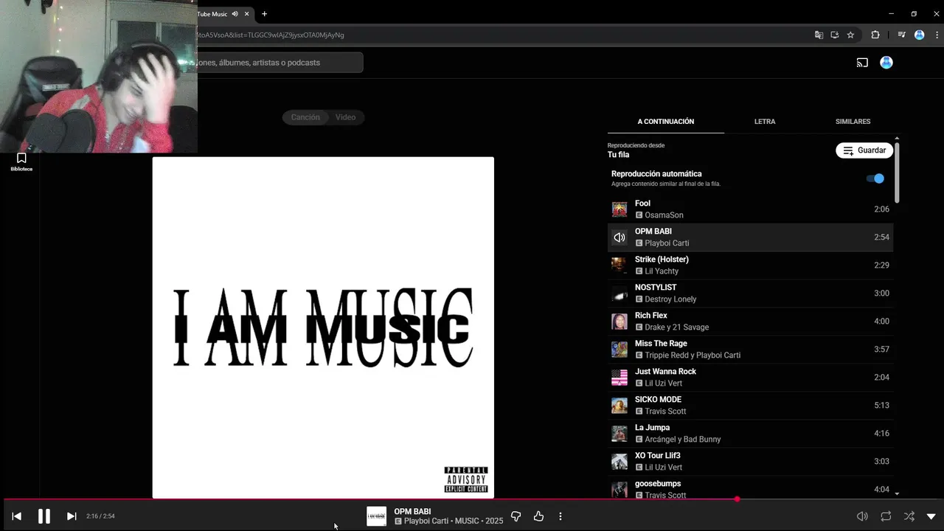Switch to the SIMILARES tab
Image resolution: width=944 pixels, height=531 pixels.
click(x=853, y=122)
